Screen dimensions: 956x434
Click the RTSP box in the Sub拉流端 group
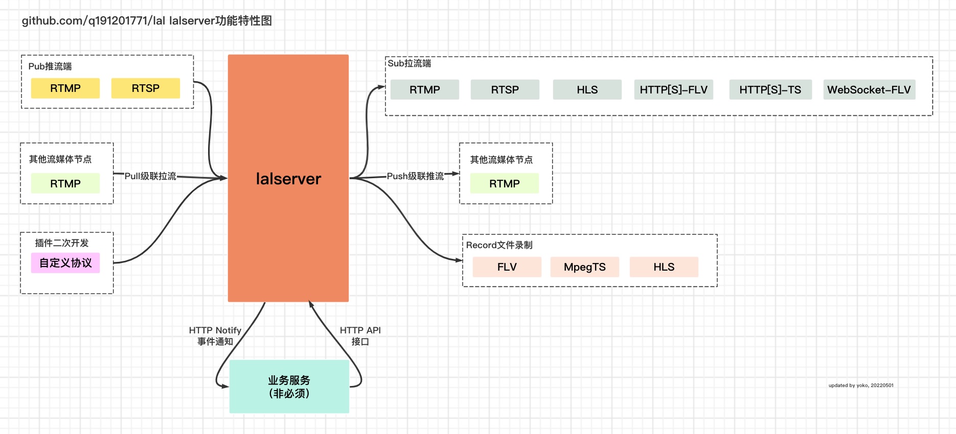point(505,90)
